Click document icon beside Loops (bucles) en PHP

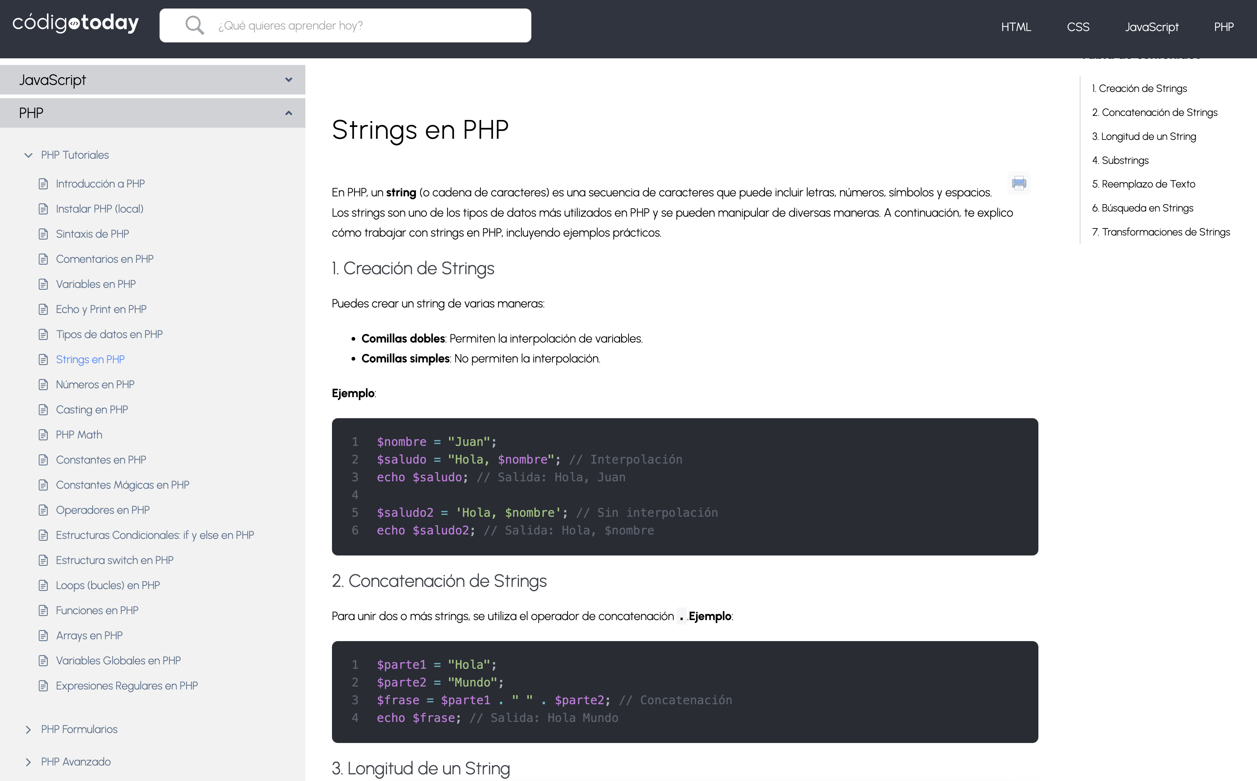click(44, 585)
